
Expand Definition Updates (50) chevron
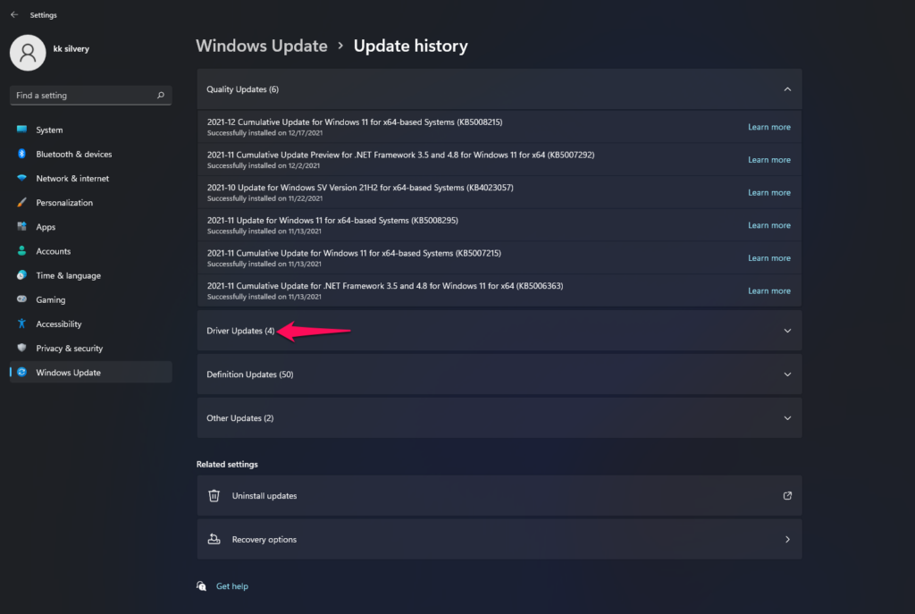(x=787, y=374)
